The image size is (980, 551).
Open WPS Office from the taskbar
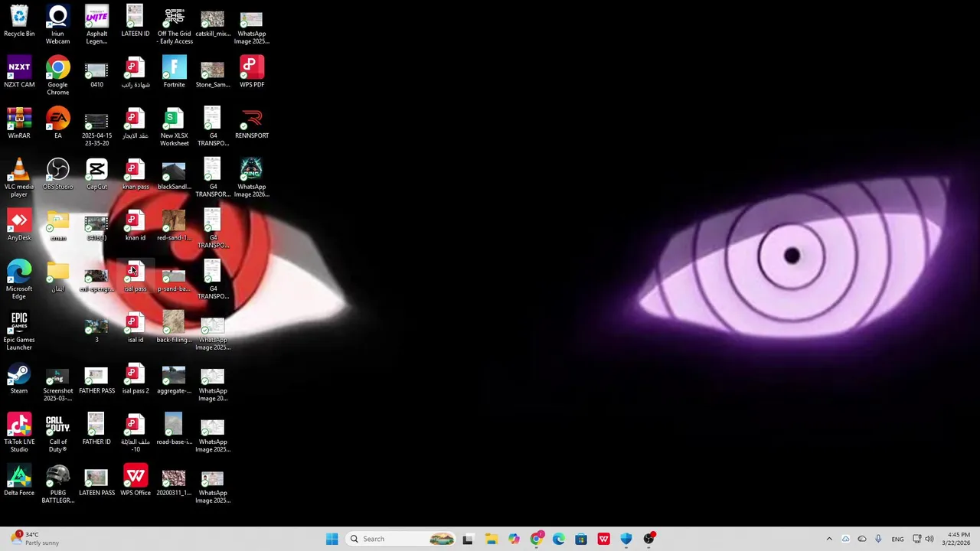(x=604, y=539)
